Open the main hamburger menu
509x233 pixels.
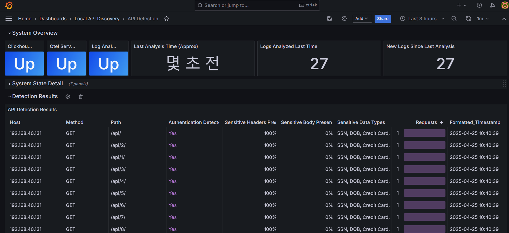click(x=9, y=19)
